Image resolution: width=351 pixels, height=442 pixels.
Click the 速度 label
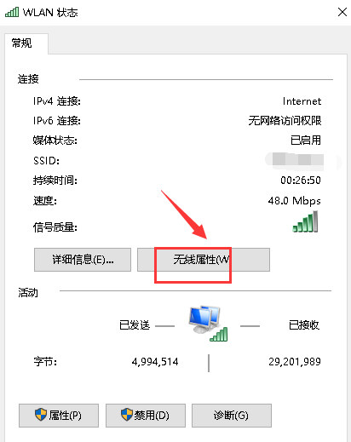pos(45,201)
